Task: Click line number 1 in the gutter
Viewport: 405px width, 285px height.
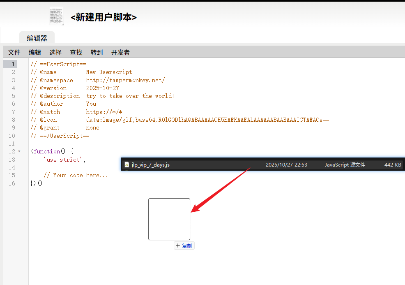Action: tap(14, 64)
